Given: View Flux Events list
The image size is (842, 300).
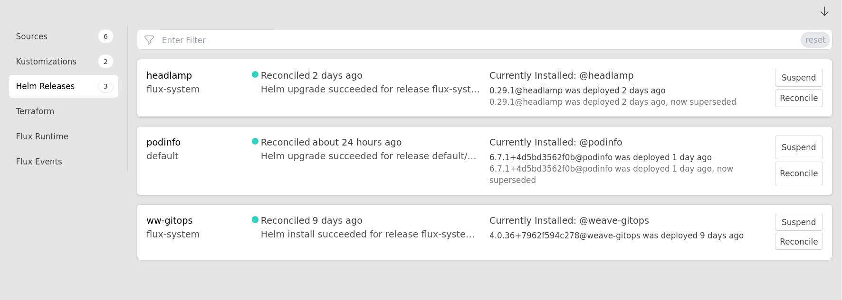Looking at the screenshot, I should [x=39, y=162].
